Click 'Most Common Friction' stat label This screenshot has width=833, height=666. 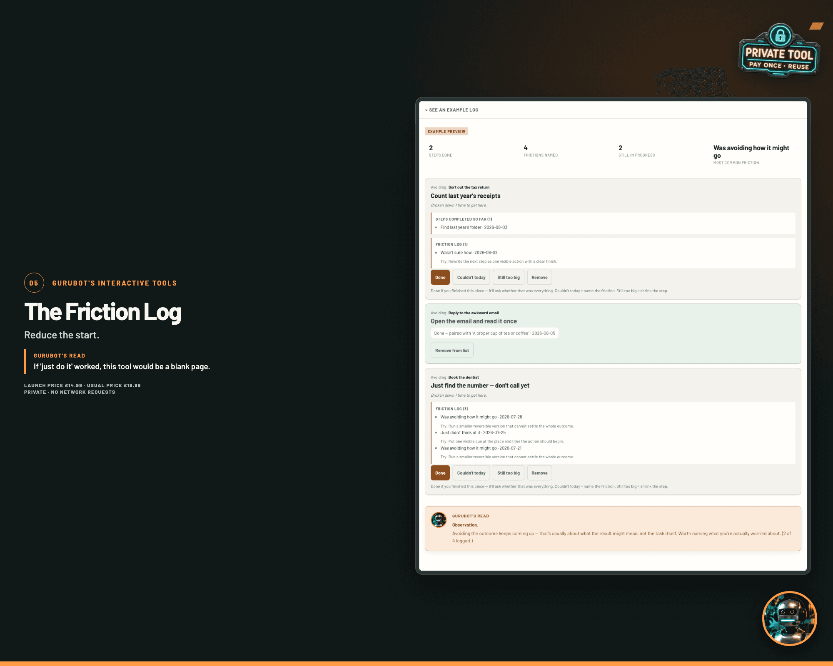click(x=736, y=163)
